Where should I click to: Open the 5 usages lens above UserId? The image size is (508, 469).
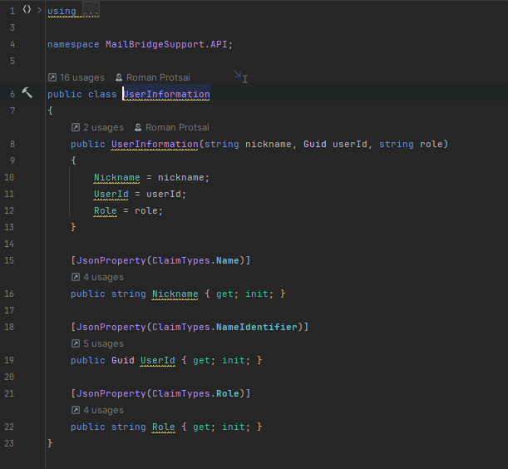pos(103,344)
